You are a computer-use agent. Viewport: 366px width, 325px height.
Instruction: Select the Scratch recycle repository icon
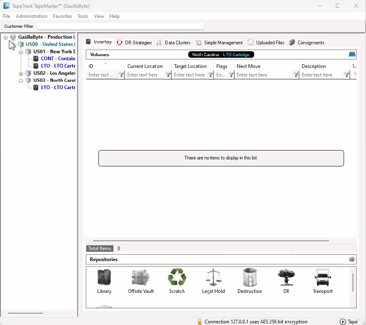tap(177, 277)
